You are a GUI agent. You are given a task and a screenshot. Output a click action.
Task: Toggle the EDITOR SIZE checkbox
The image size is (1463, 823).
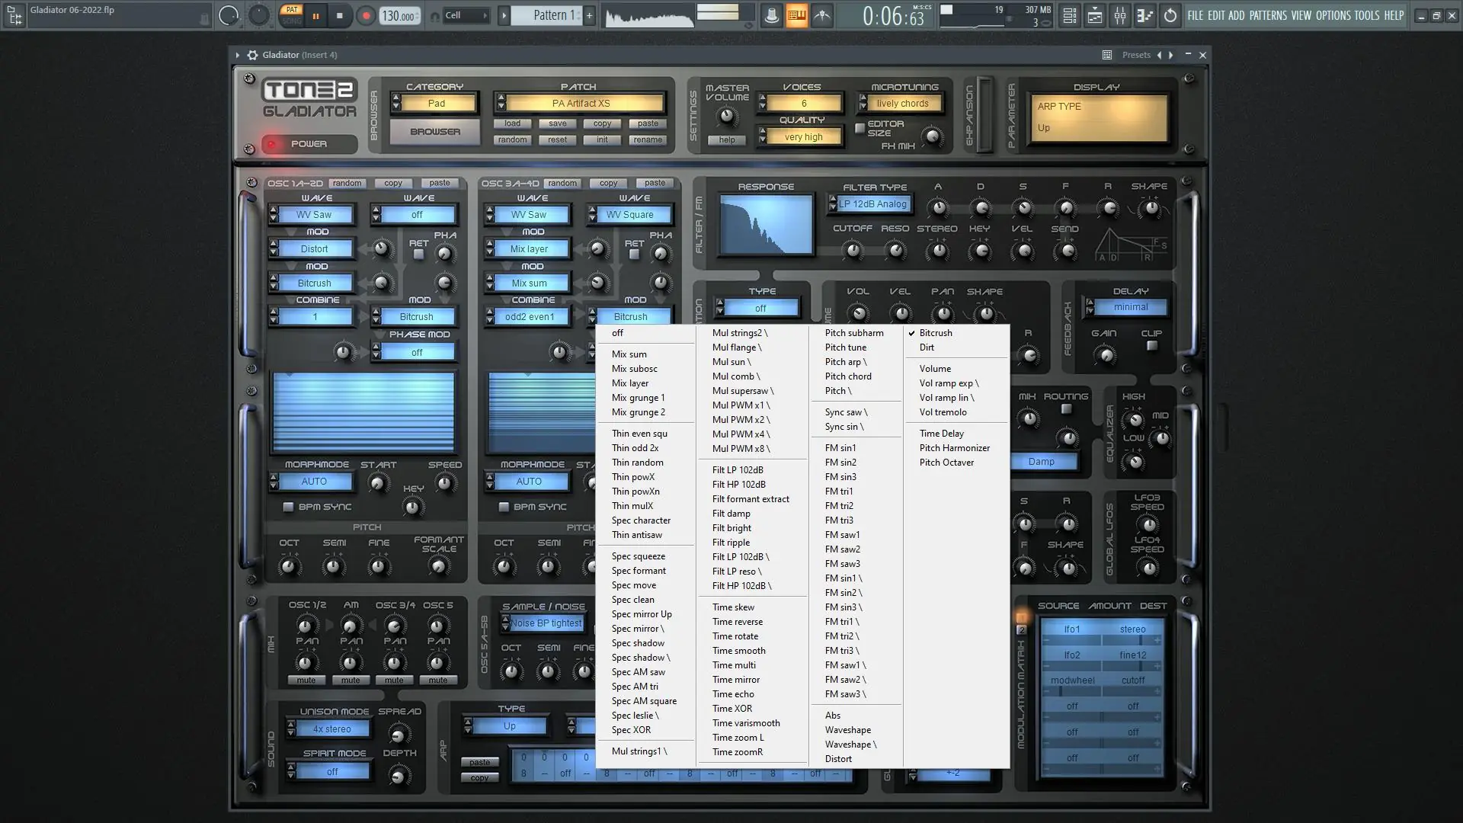coord(860,128)
